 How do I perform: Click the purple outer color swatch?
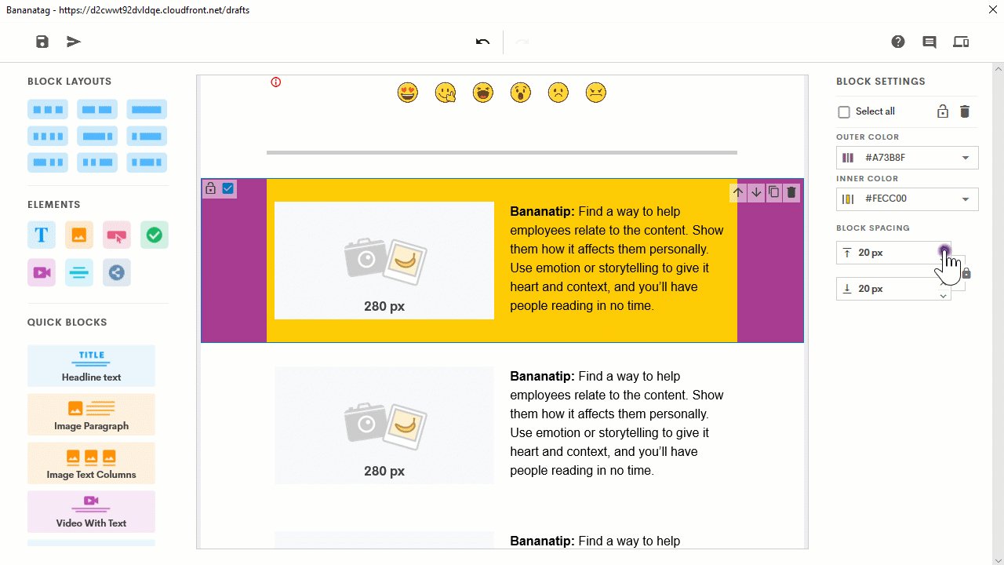(x=848, y=158)
